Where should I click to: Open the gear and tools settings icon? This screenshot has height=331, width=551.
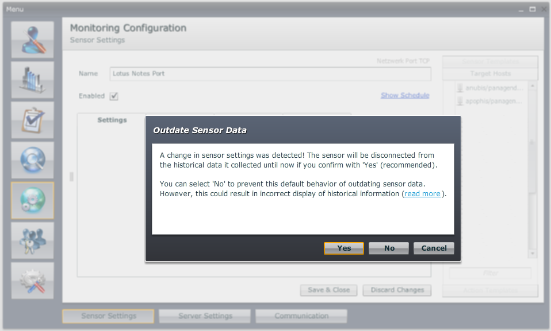33,281
